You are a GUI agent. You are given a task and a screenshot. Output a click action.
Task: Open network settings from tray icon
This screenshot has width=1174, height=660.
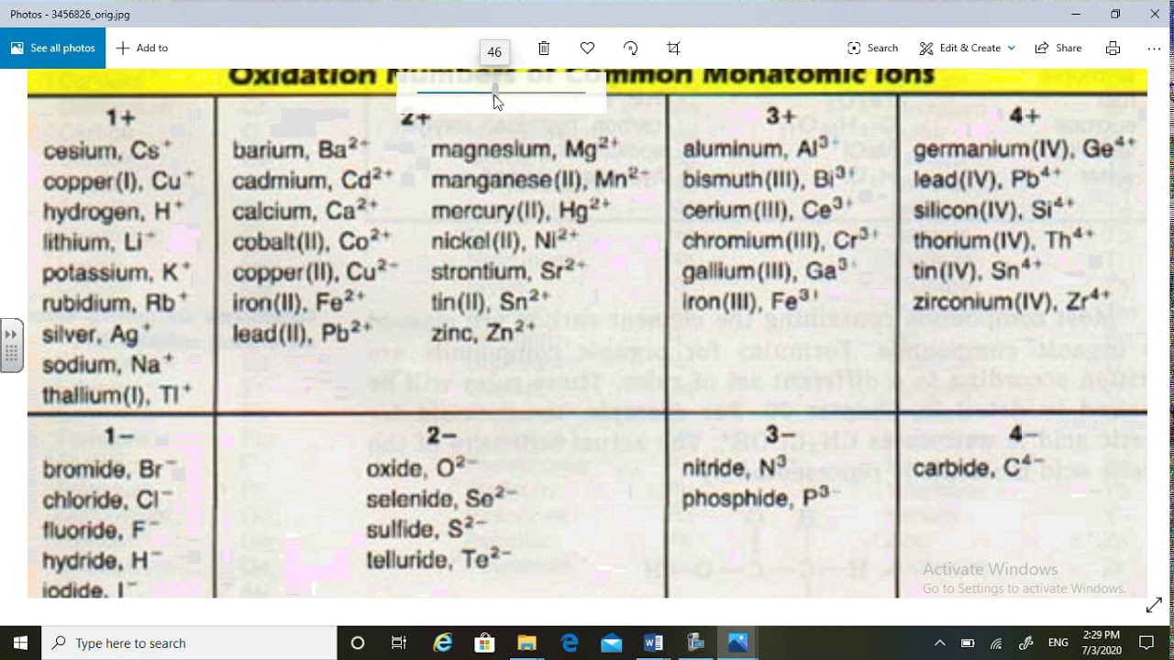click(996, 643)
